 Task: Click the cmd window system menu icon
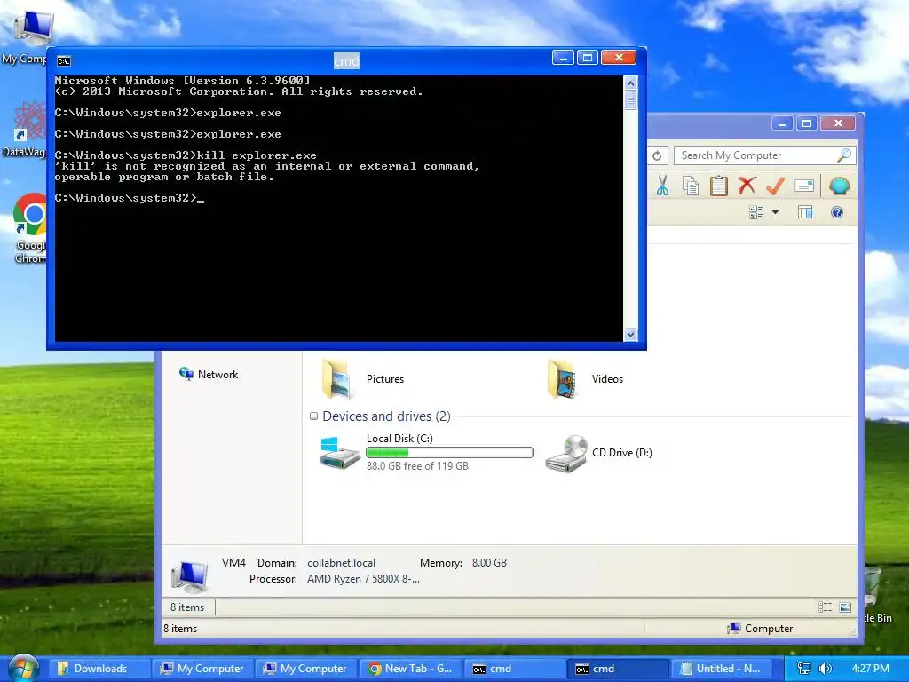64,61
